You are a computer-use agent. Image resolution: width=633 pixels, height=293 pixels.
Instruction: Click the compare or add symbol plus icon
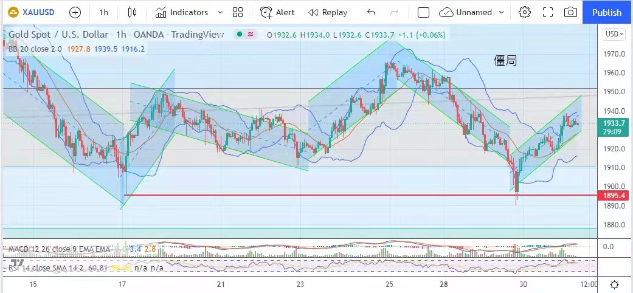click(x=75, y=12)
